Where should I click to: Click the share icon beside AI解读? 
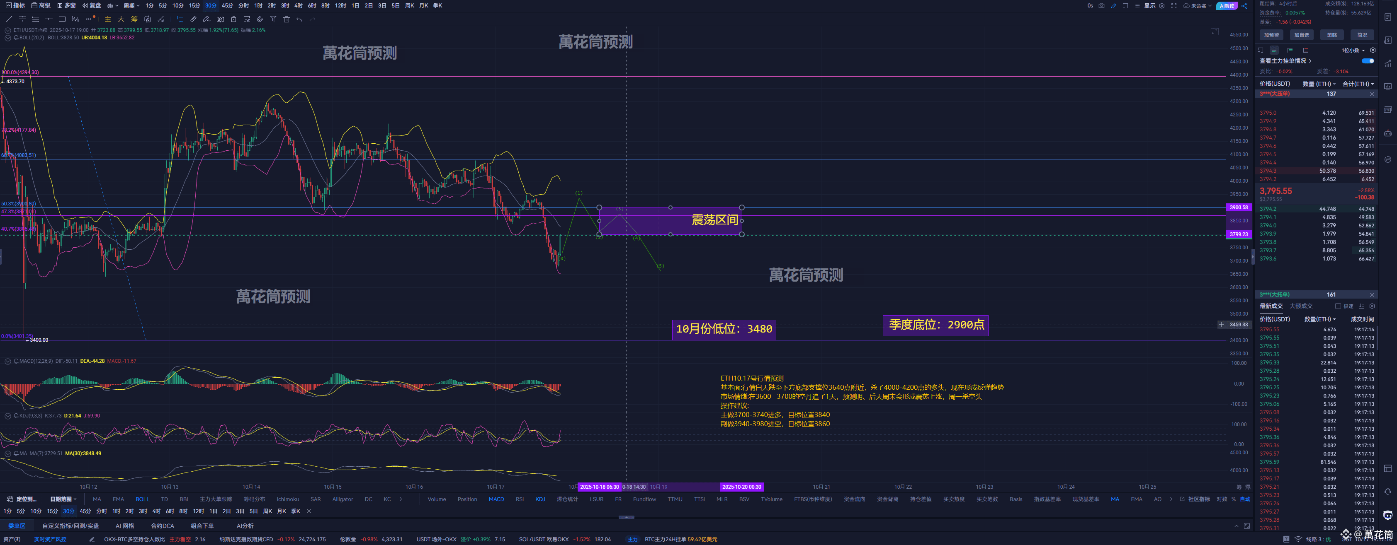click(1244, 6)
